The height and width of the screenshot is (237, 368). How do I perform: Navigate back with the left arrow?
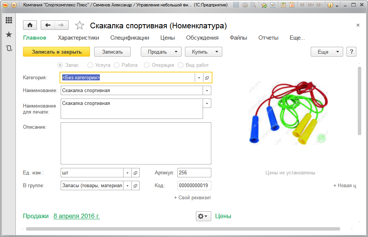coord(48,25)
